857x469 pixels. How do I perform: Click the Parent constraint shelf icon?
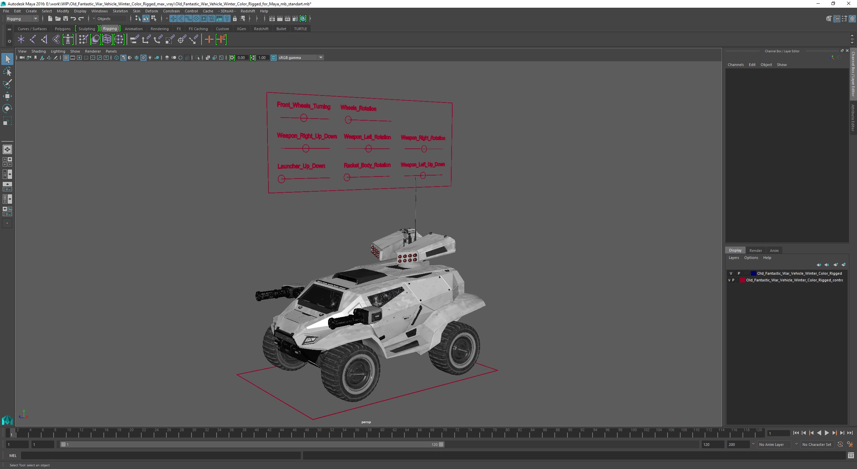(135, 40)
